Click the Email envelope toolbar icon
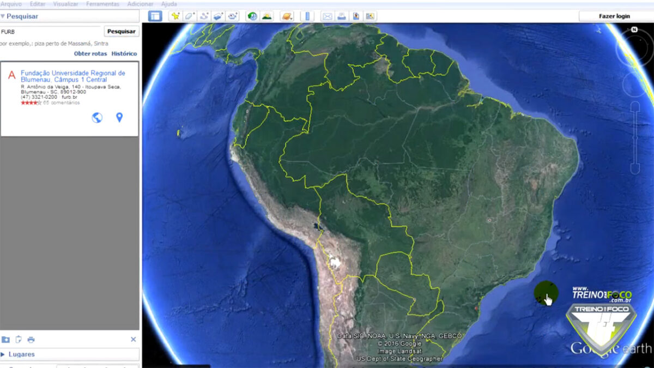This screenshot has width=654, height=368. (327, 16)
